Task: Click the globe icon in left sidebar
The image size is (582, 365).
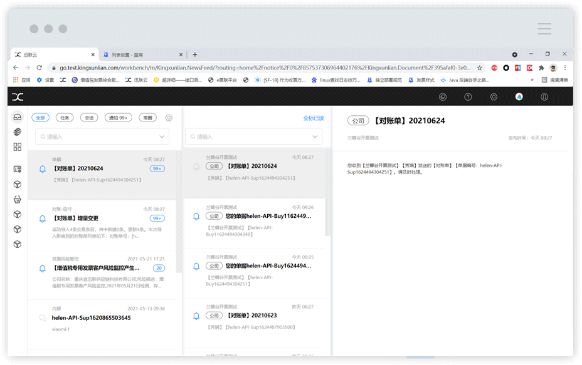Action: (x=18, y=131)
